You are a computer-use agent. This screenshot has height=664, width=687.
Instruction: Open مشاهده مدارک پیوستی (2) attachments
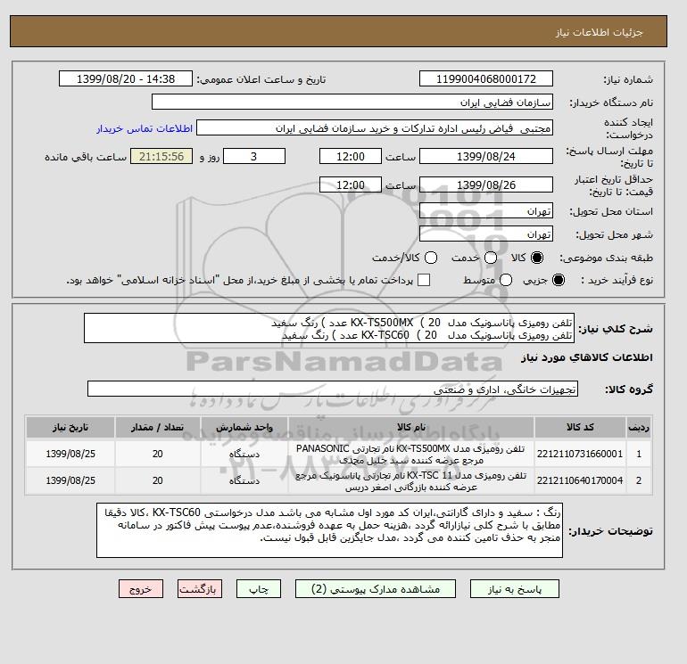[x=376, y=589]
